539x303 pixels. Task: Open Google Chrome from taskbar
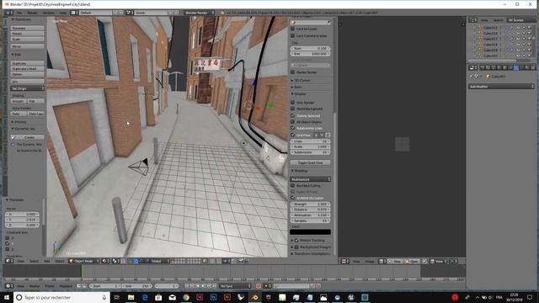(186, 297)
